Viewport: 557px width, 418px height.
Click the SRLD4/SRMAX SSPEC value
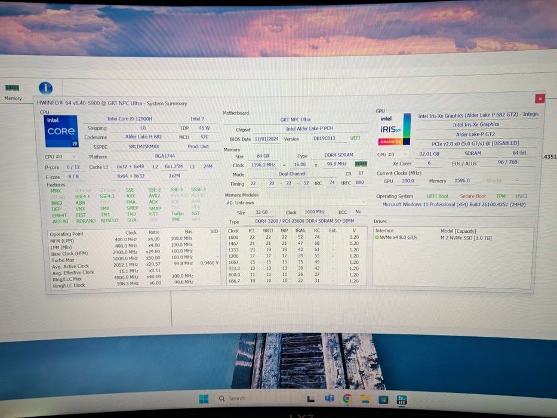click(x=143, y=146)
